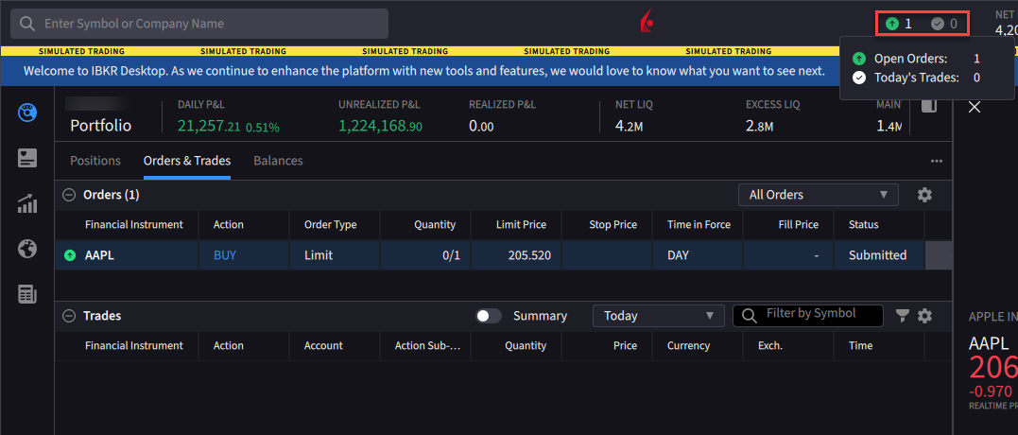
Task: Sort orders by Limit Price header
Action: tap(520, 225)
